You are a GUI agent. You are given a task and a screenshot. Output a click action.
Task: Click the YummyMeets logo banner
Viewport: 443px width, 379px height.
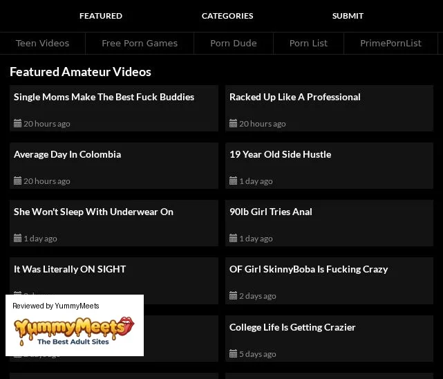(x=75, y=331)
